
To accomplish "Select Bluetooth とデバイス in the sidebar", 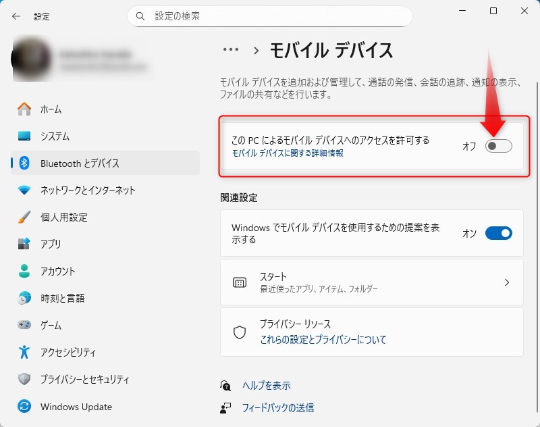I will (x=80, y=163).
